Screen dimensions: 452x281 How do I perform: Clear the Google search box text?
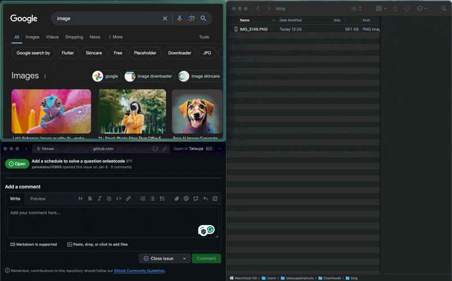[x=165, y=19]
